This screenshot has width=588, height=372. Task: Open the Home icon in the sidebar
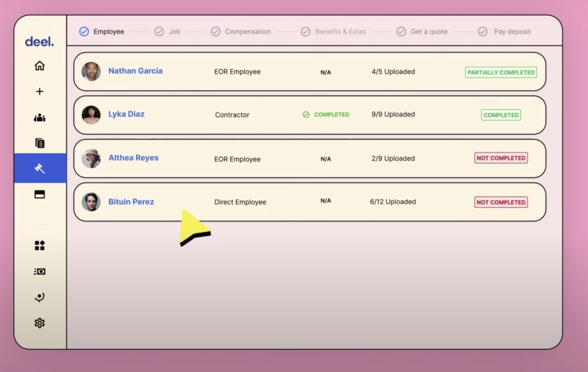click(40, 66)
